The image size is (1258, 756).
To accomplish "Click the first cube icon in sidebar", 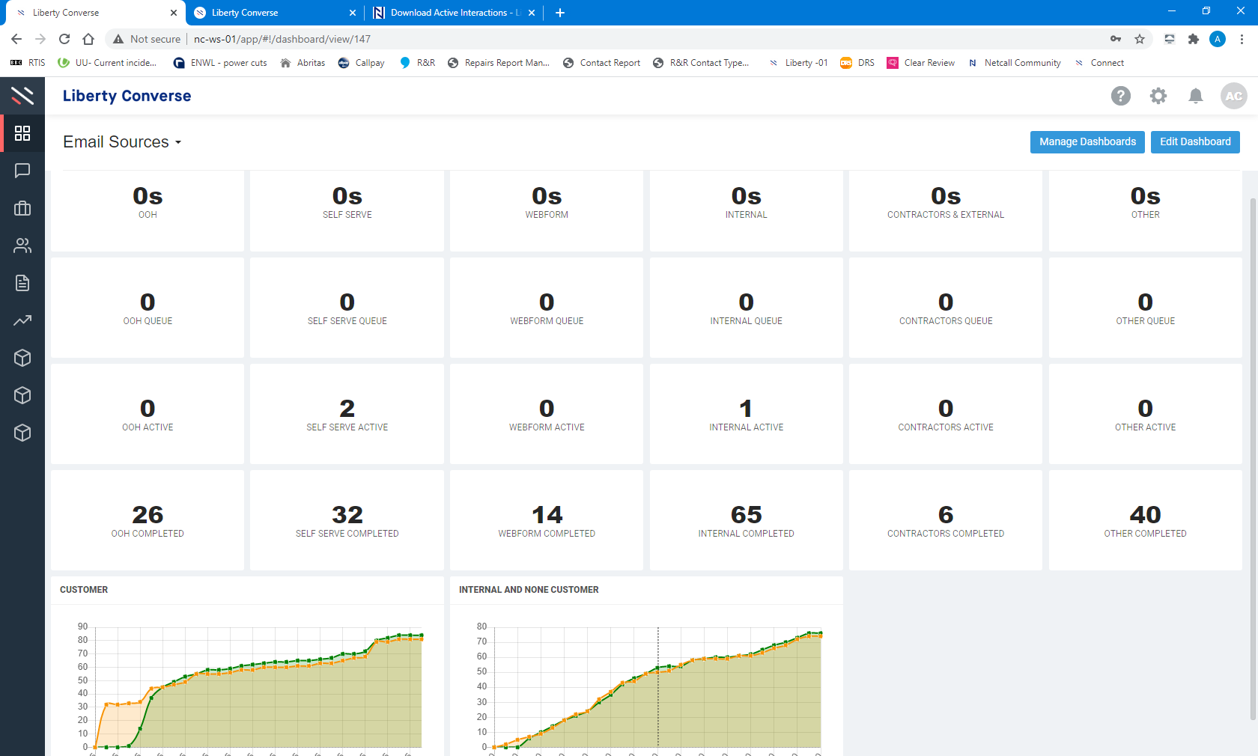I will point(22,358).
